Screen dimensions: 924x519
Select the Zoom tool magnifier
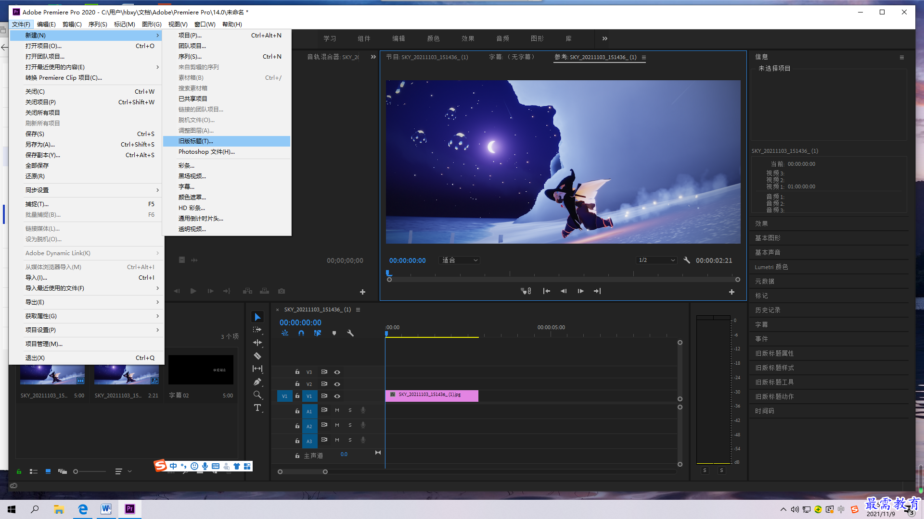257,395
